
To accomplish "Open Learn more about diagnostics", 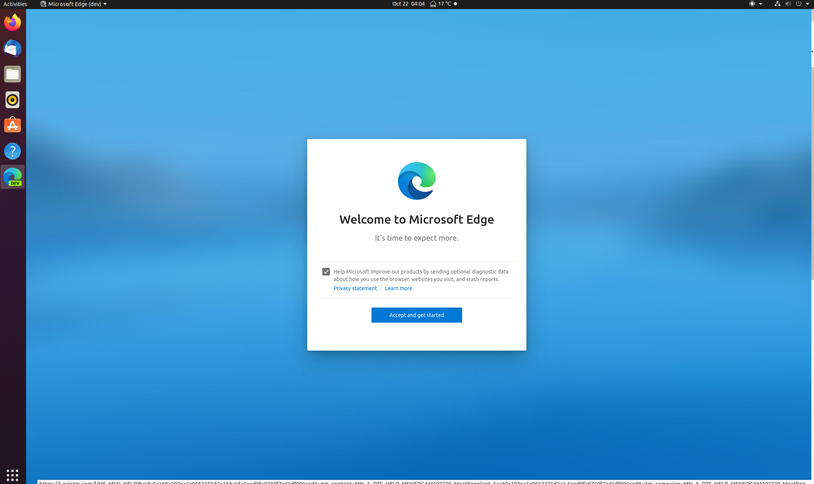I will pos(398,288).
